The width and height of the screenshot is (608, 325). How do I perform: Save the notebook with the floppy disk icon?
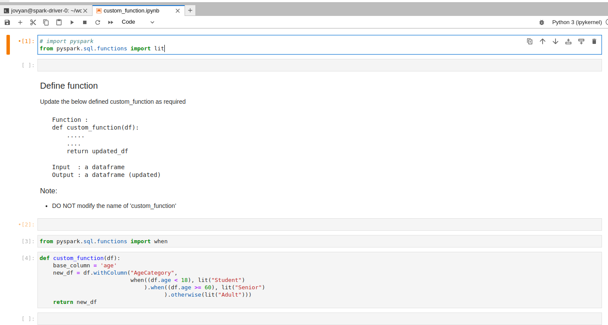click(7, 22)
